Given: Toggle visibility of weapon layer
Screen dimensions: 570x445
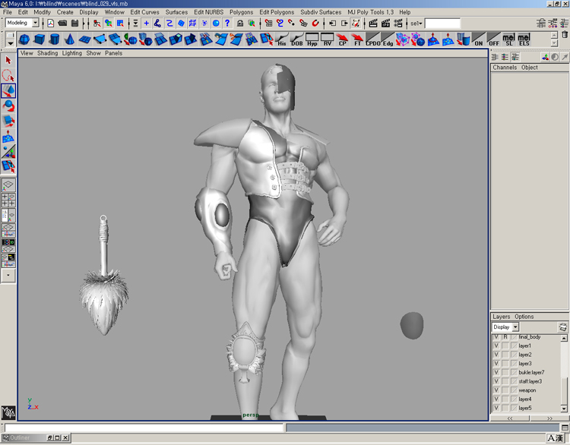Looking at the screenshot, I should 496,390.
